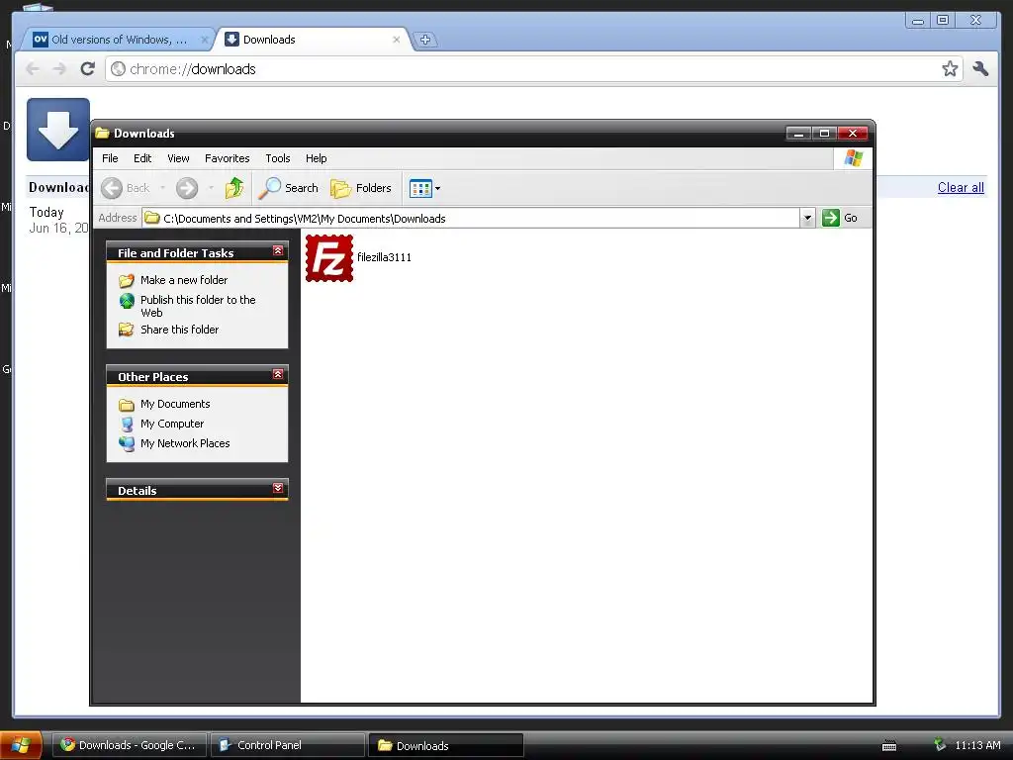The width and height of the screenshot is (1013, 760).
Task: Collapse File and Folder Tasks panel
Action: pos(278,250)
